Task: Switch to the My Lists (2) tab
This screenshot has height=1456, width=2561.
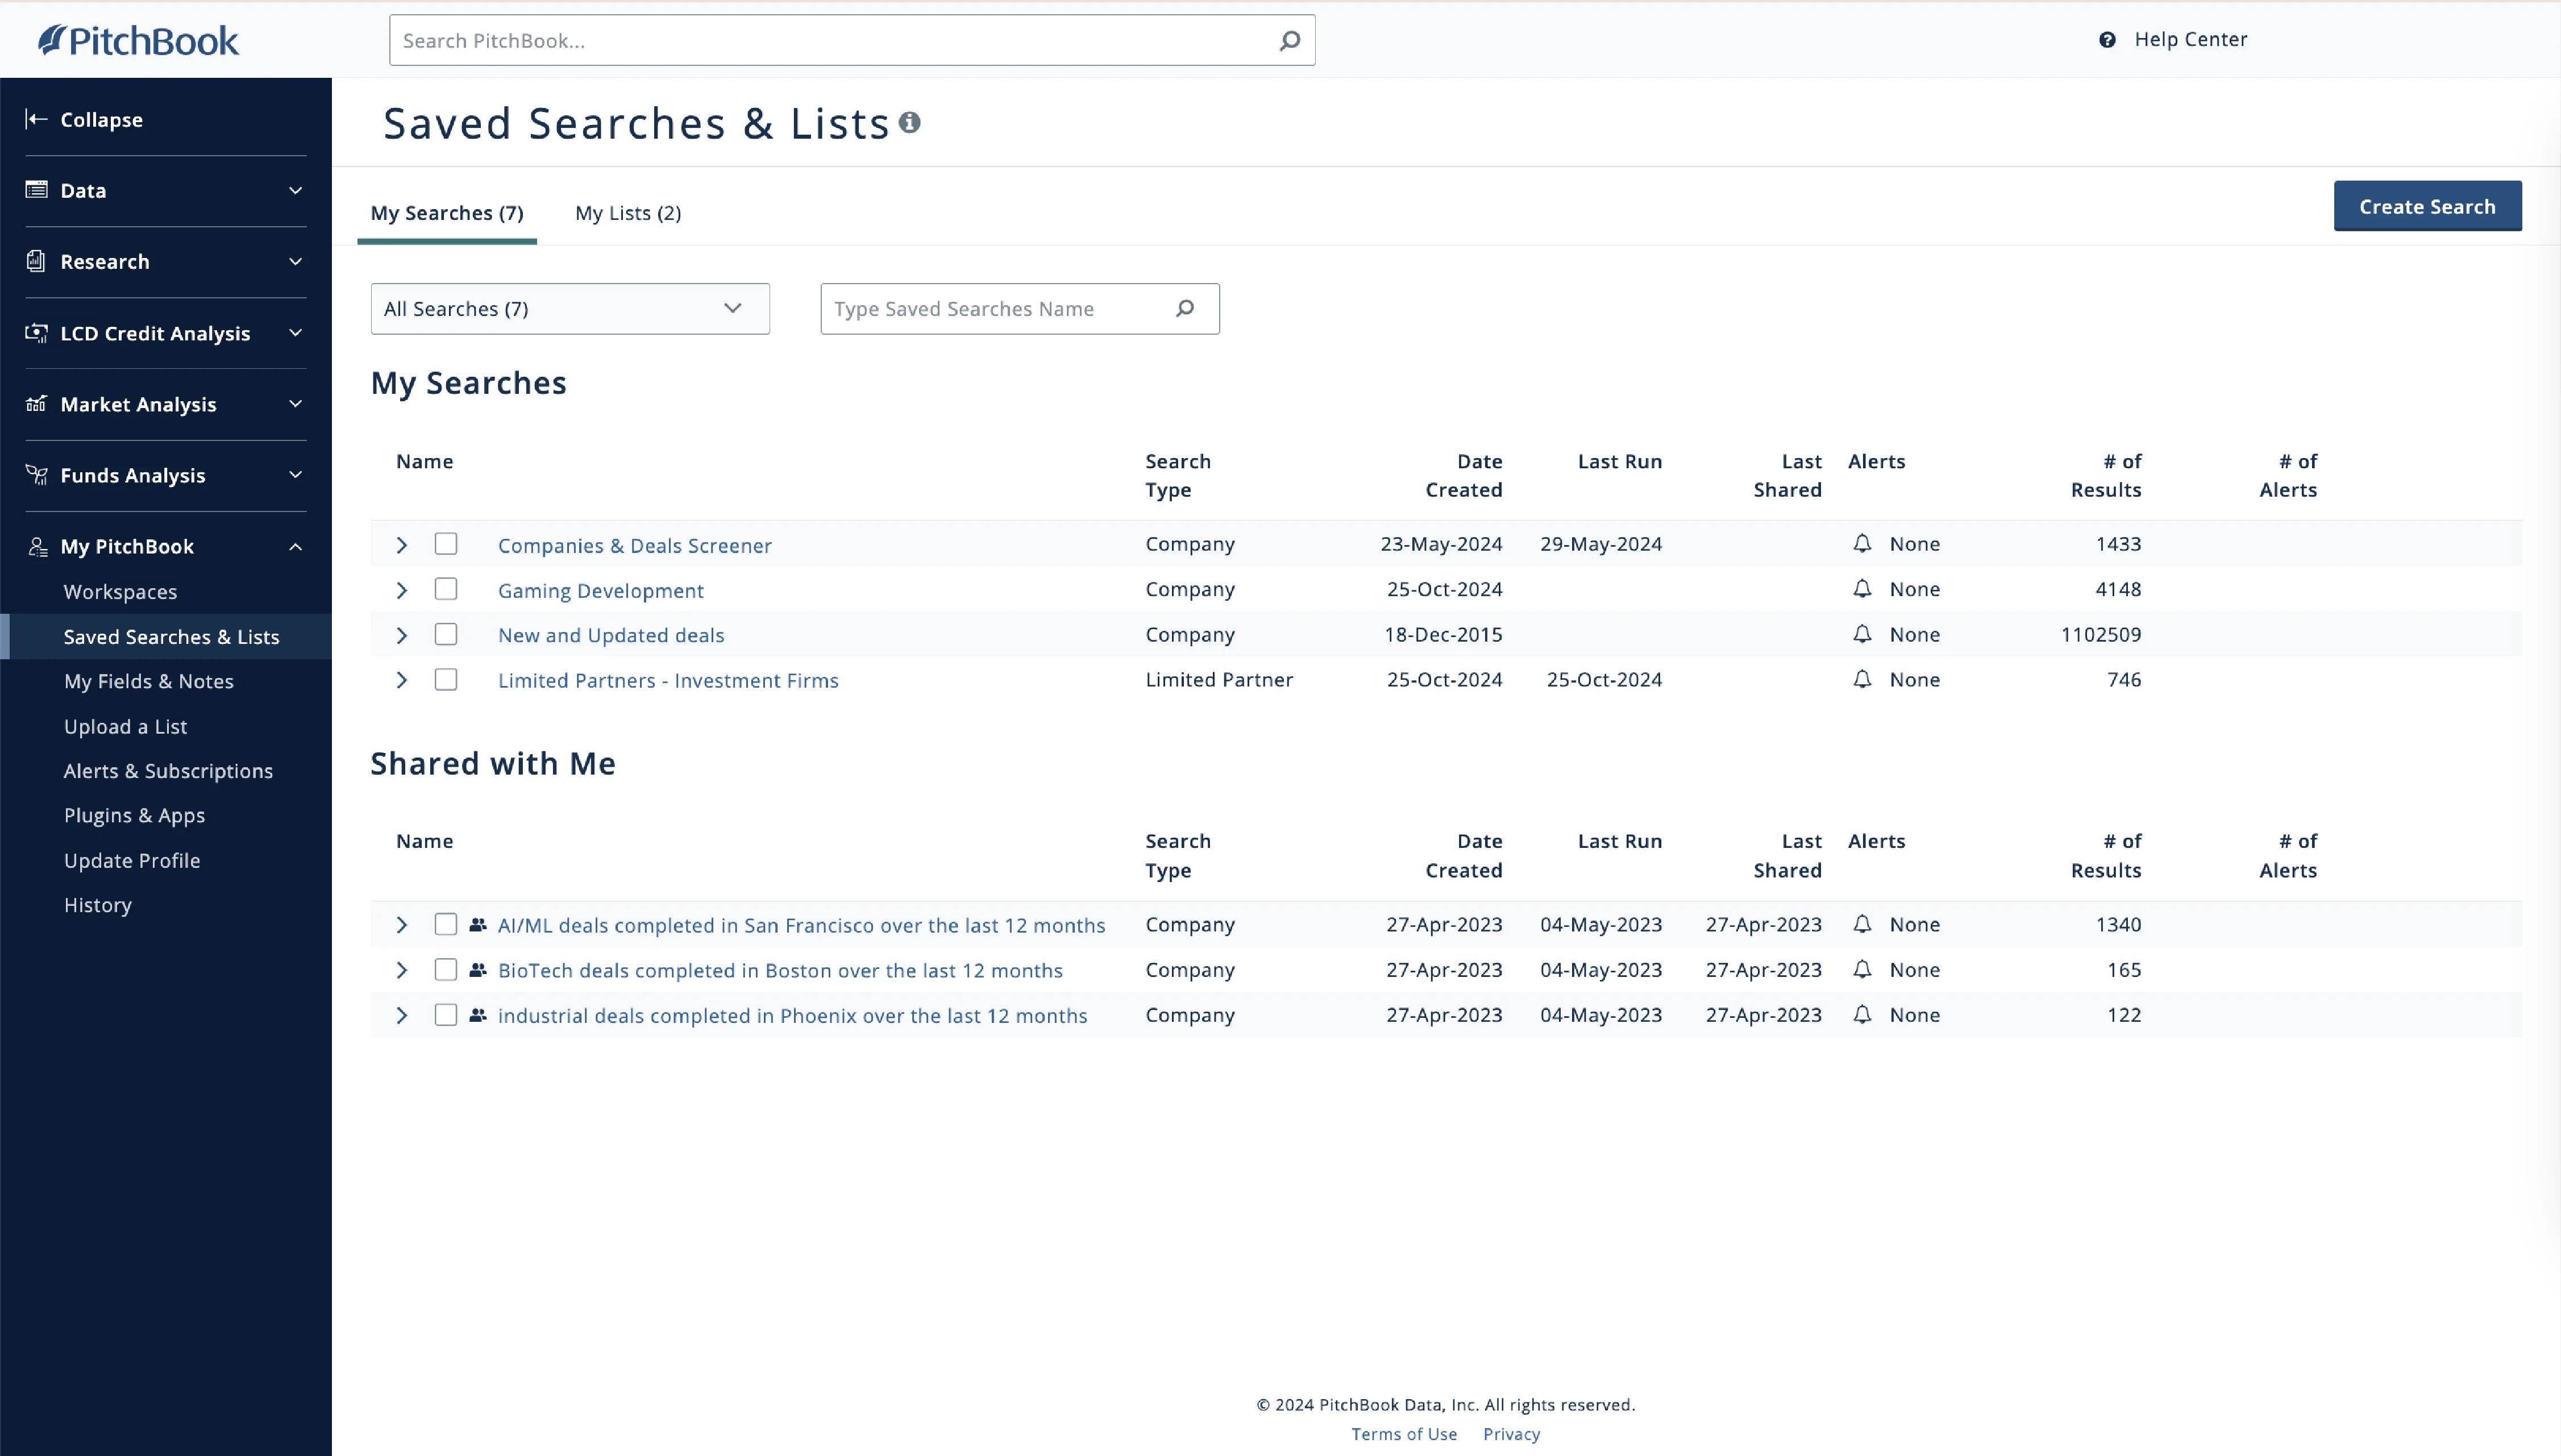Action: click(628, 213)
